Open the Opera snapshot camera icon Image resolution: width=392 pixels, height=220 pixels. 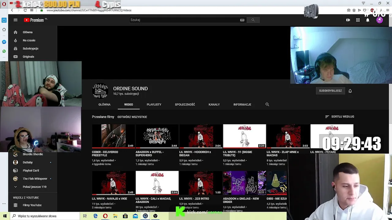tap(349, 10)
